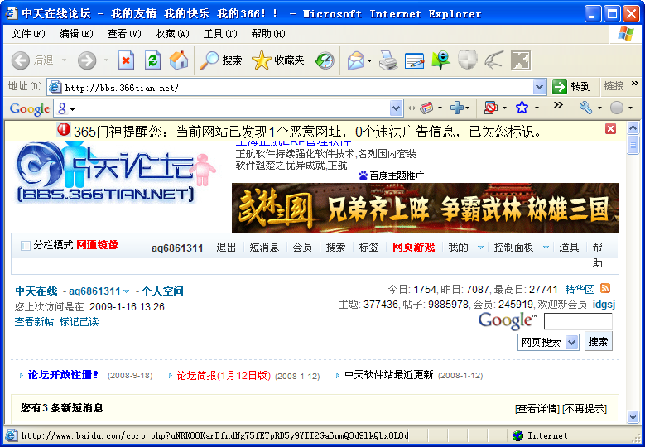645x447 pixels.
Task: Open the 收藏(A) menu
Action: tap(172, 34)
